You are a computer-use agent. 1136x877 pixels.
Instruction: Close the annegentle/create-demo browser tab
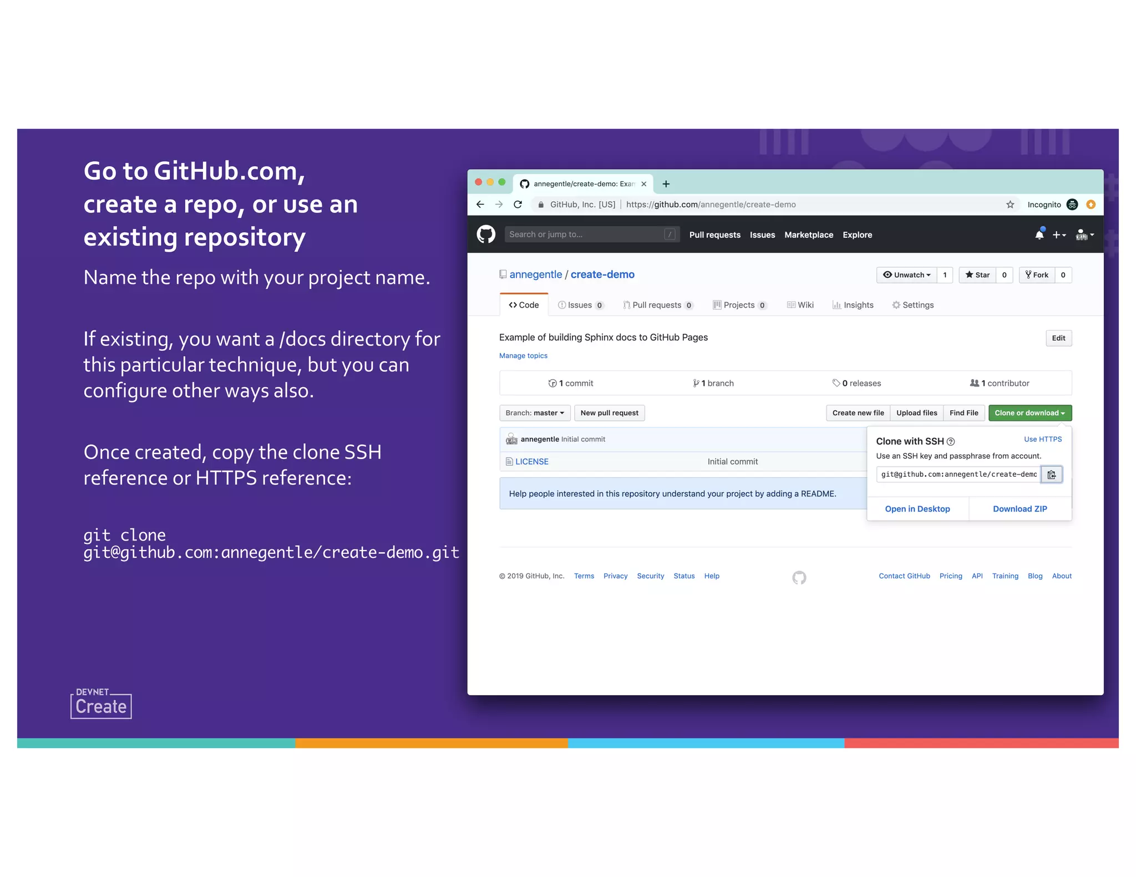(644, 184)
